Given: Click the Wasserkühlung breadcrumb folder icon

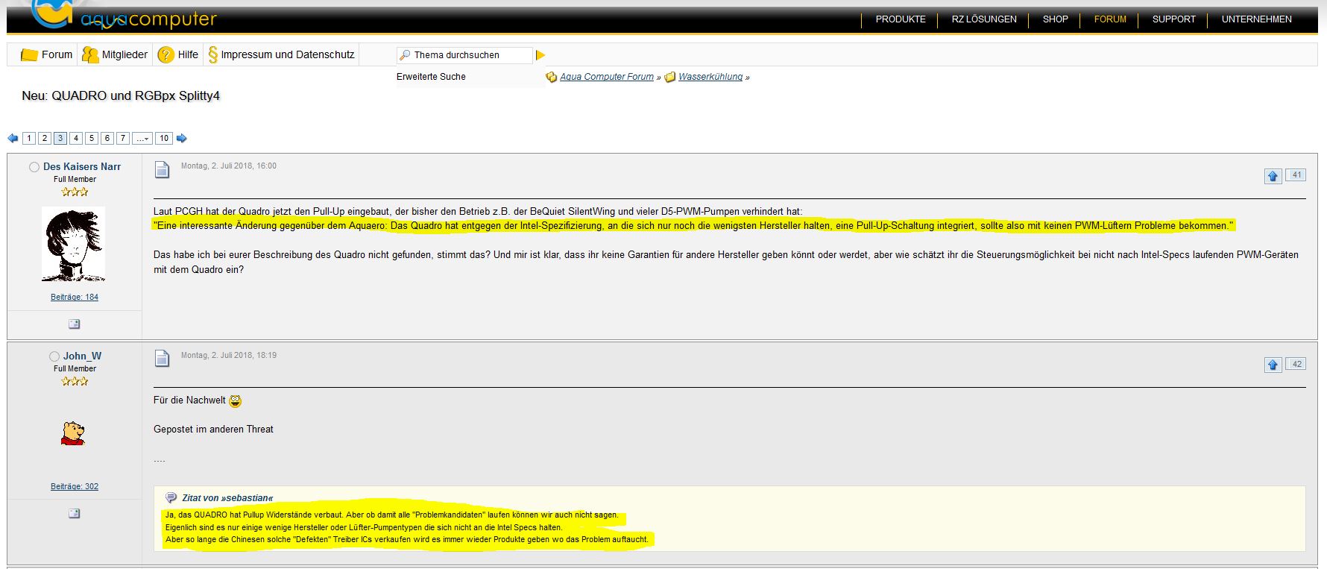Looking at the screenshot, I should click(x=670, y=77).
